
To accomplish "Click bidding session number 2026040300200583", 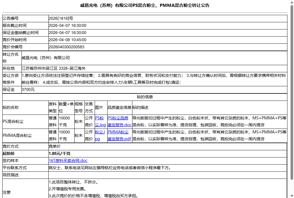I will pyautogui.click(x=66, y=47).
